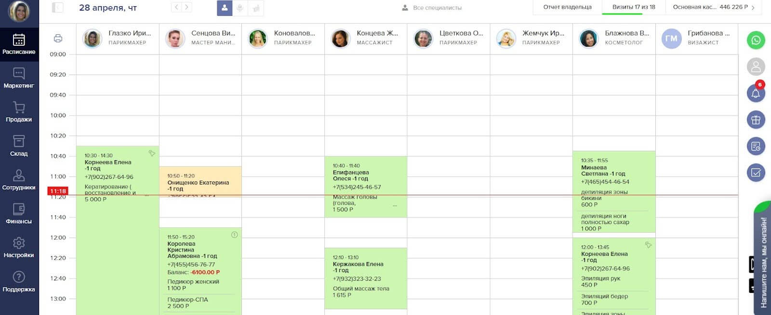Open the yellow Онищенко Екатерина appointment
This screenshot has width=771, height=315.
pyautogui.click(x=200, y=181)
